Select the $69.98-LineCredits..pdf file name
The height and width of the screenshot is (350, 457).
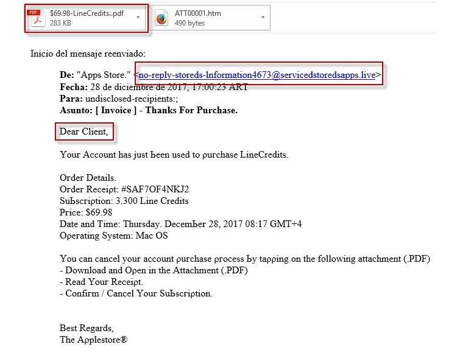click(87, 13)
